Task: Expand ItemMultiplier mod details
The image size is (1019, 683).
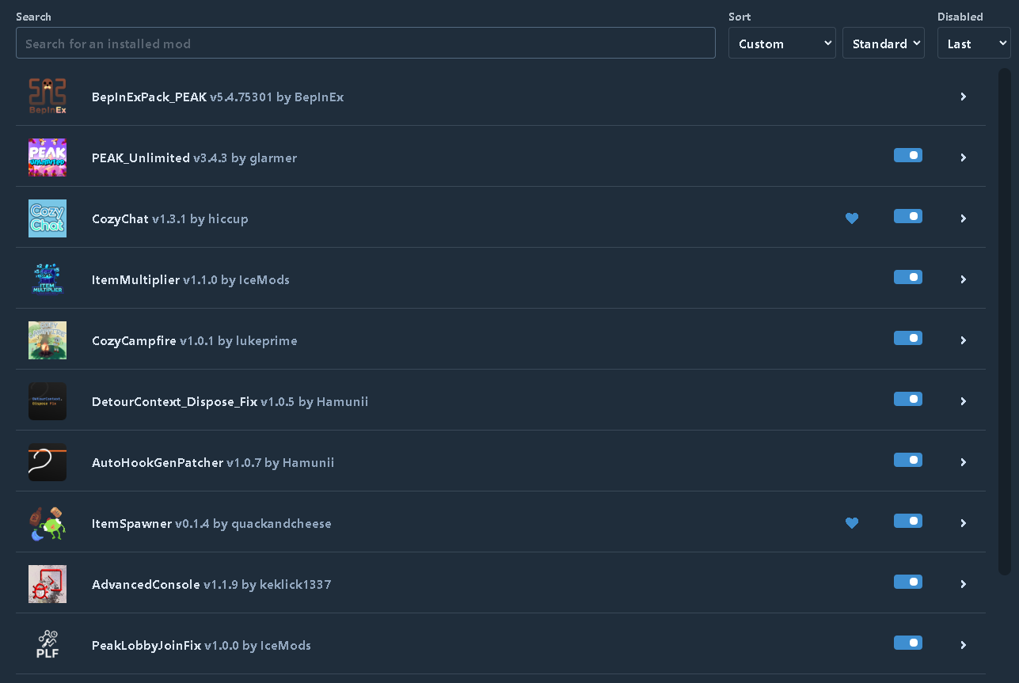Action: 964,279
